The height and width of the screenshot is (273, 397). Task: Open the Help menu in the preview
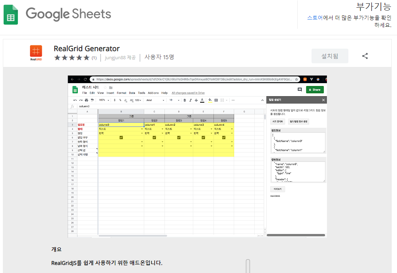coord(164,93)
